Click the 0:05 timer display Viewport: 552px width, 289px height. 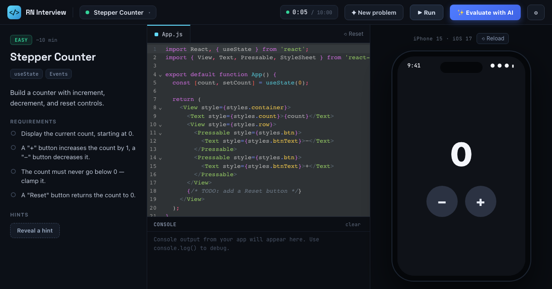309,12
